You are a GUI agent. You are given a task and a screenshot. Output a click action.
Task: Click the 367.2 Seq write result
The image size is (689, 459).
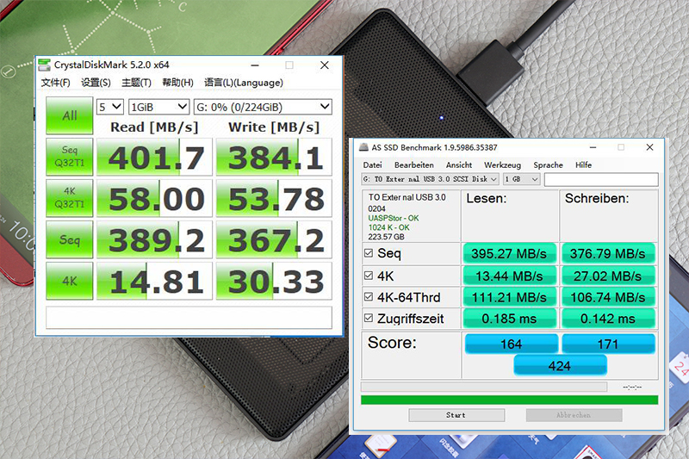(274, 239)
